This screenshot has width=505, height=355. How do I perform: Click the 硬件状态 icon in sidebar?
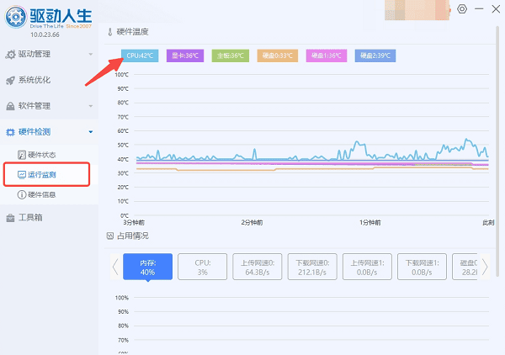pyautogui.click(x=21, y=155)
